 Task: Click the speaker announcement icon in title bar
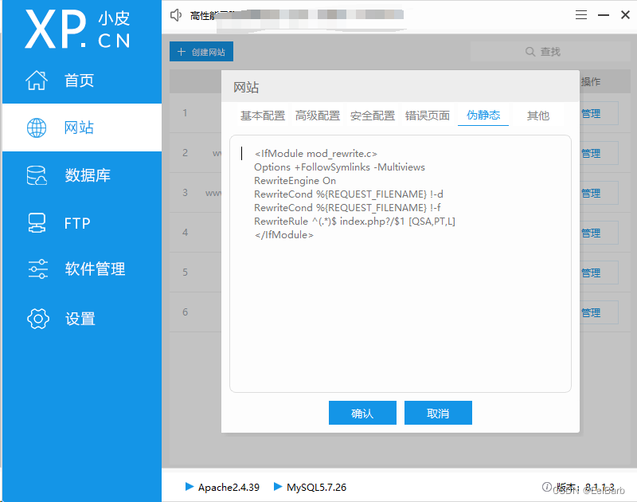pyautogui.click(x=176, y=14)
